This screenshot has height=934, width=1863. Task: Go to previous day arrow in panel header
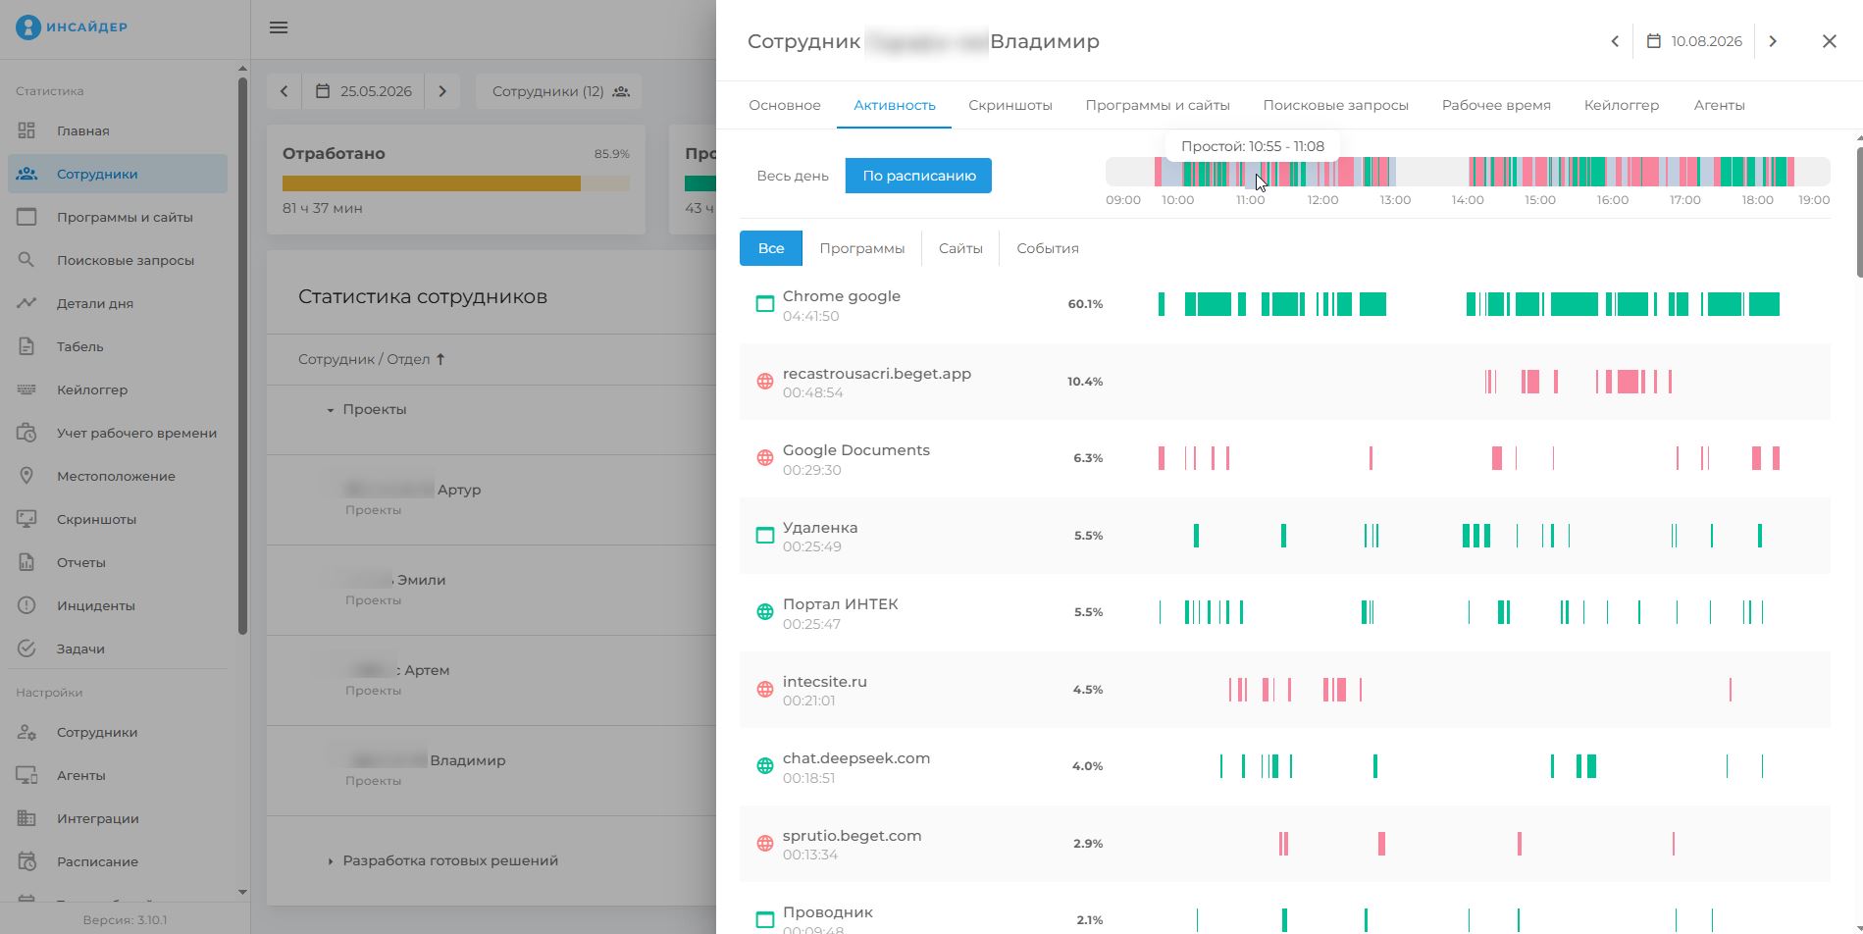pyautogui.click(x=1615, y=41)
